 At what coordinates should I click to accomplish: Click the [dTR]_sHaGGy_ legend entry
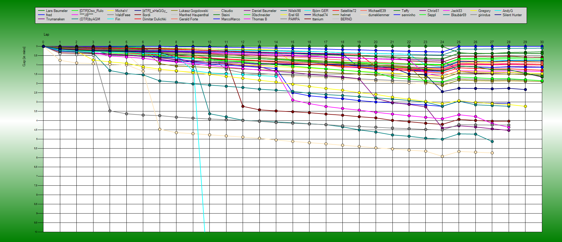155,11
